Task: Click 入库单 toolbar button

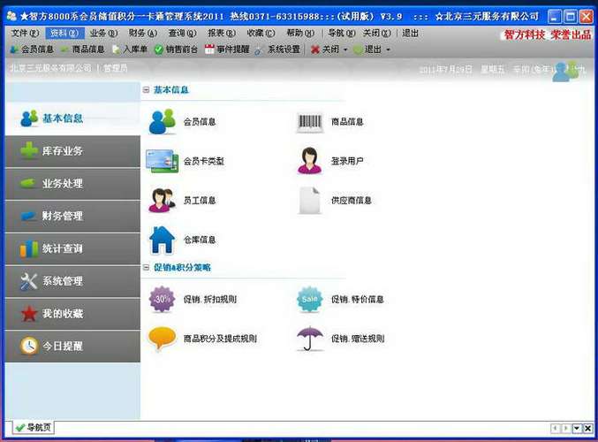Action: coord(130,50)
